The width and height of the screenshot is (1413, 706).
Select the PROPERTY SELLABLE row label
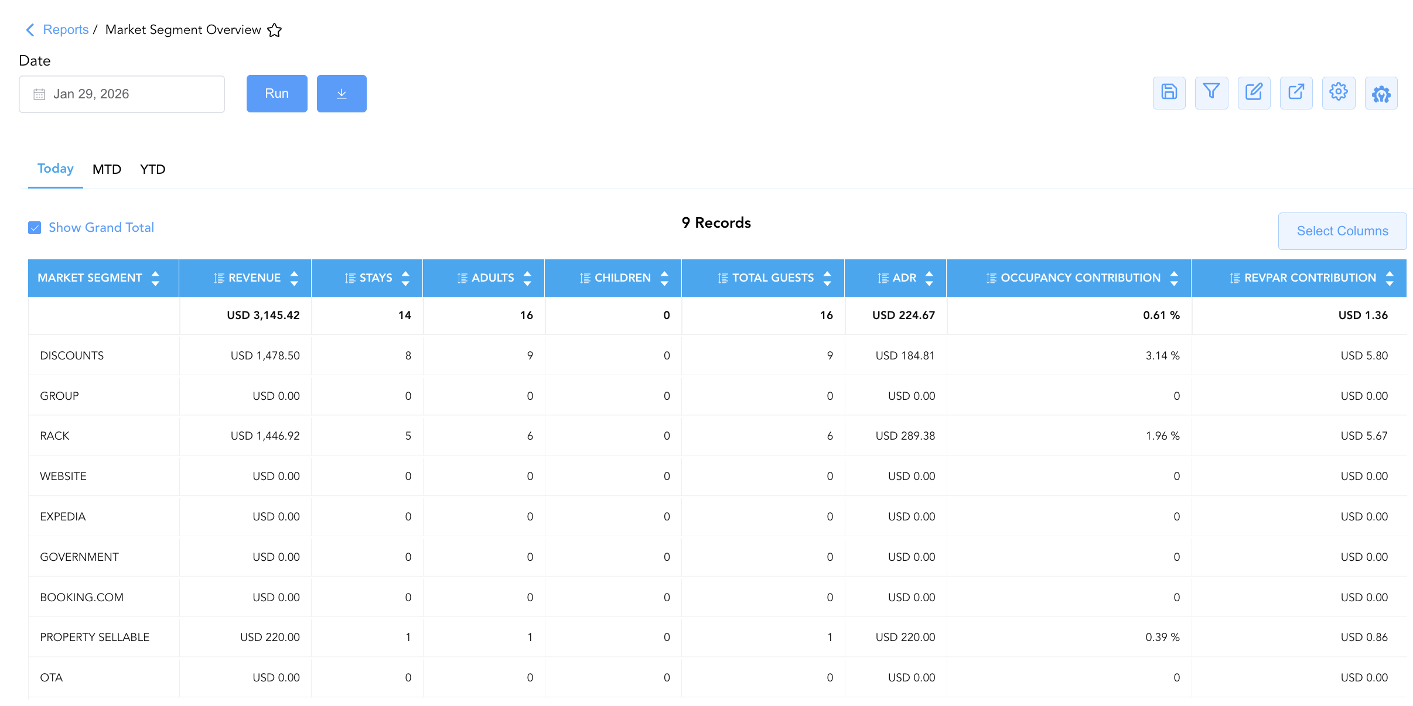[x=95, y=638]
